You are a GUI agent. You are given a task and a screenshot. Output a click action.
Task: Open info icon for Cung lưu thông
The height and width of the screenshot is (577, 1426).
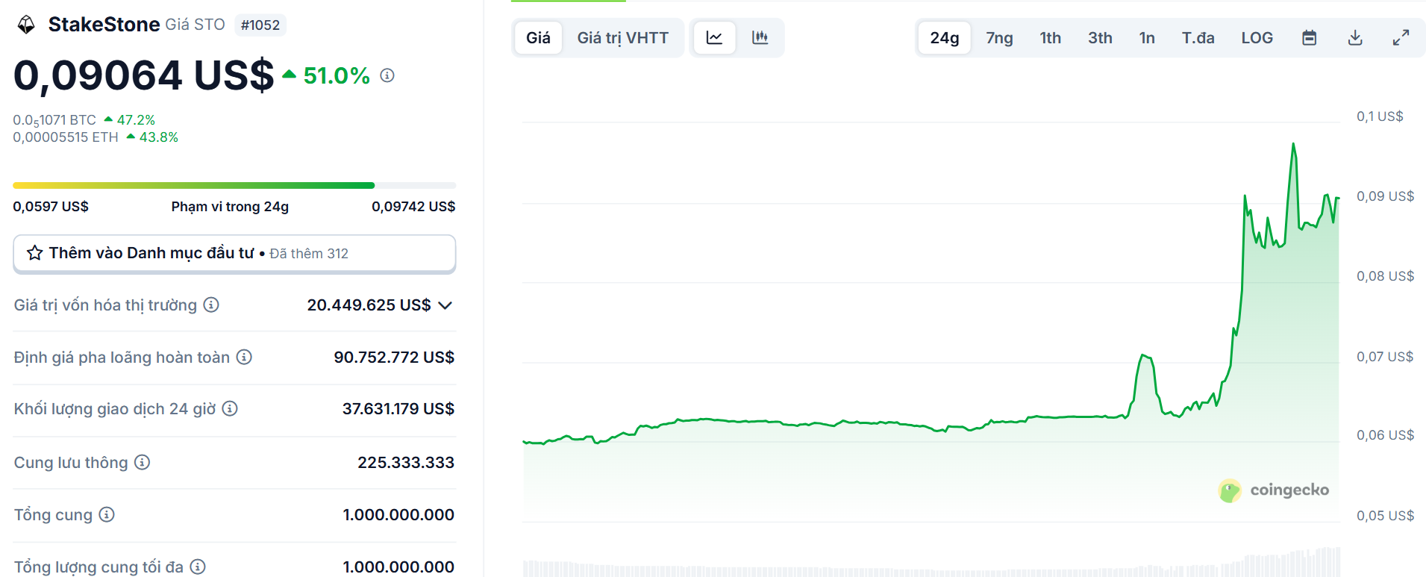(142, 462)
